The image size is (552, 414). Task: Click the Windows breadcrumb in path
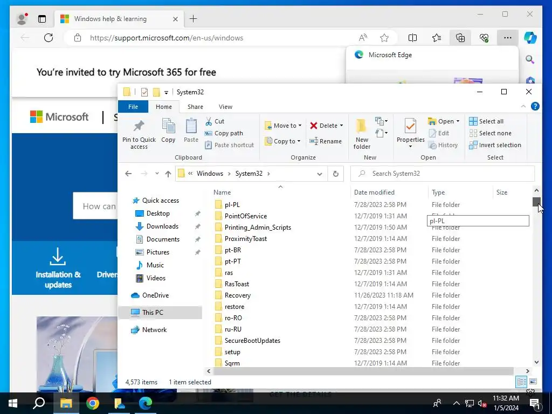(210, 174)
